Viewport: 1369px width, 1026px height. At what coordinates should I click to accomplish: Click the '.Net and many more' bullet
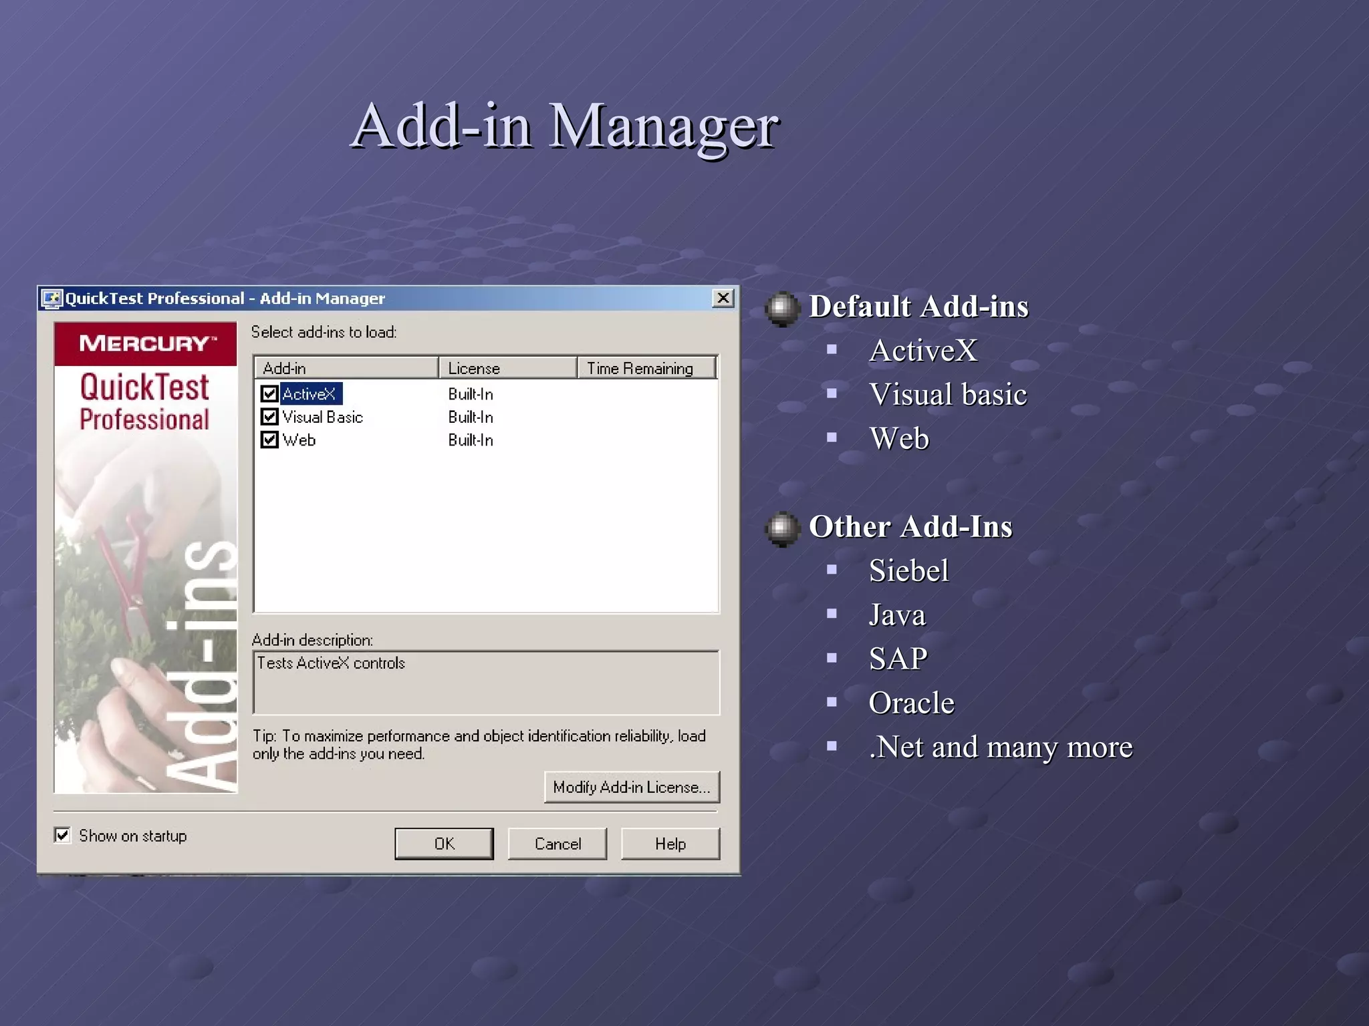(1001, 747)
